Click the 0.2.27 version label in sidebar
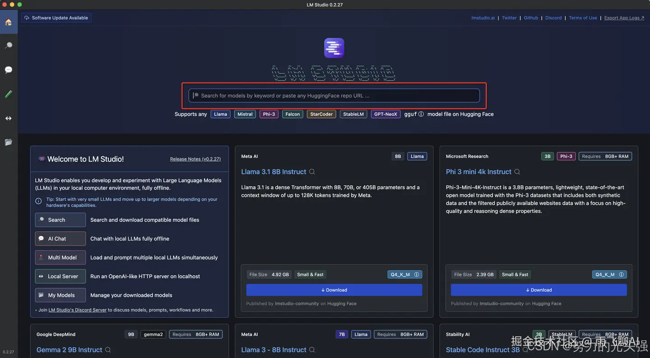650x358 pixels. click(x=9, y=352)
